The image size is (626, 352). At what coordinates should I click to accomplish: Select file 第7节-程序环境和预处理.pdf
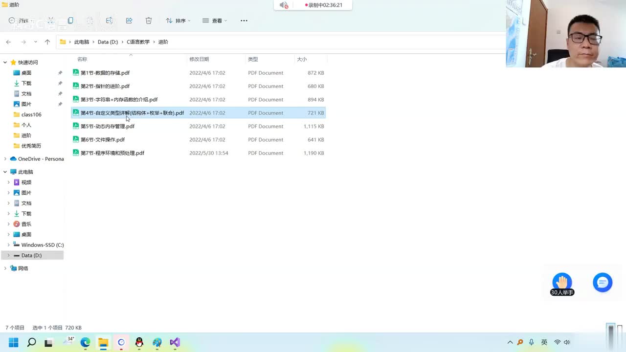[199, 153]
